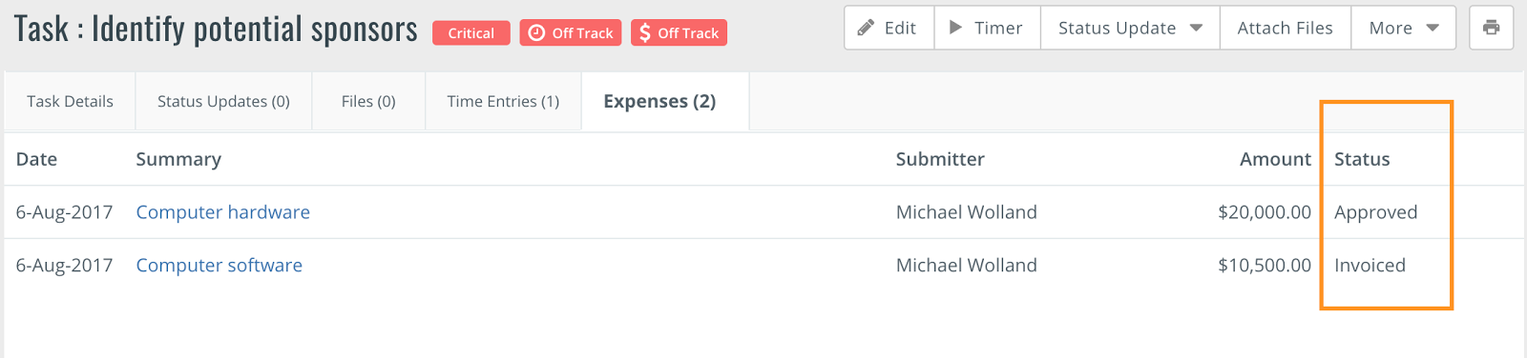Image resolution: width=1527 pixels, height=358 pixels.
Task: Click the red Critical badge
Action: coord(471,33)
